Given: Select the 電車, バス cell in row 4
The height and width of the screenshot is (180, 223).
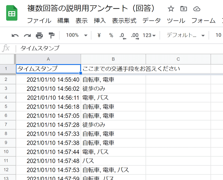Looking at the screenshot, I should [113, 98].
